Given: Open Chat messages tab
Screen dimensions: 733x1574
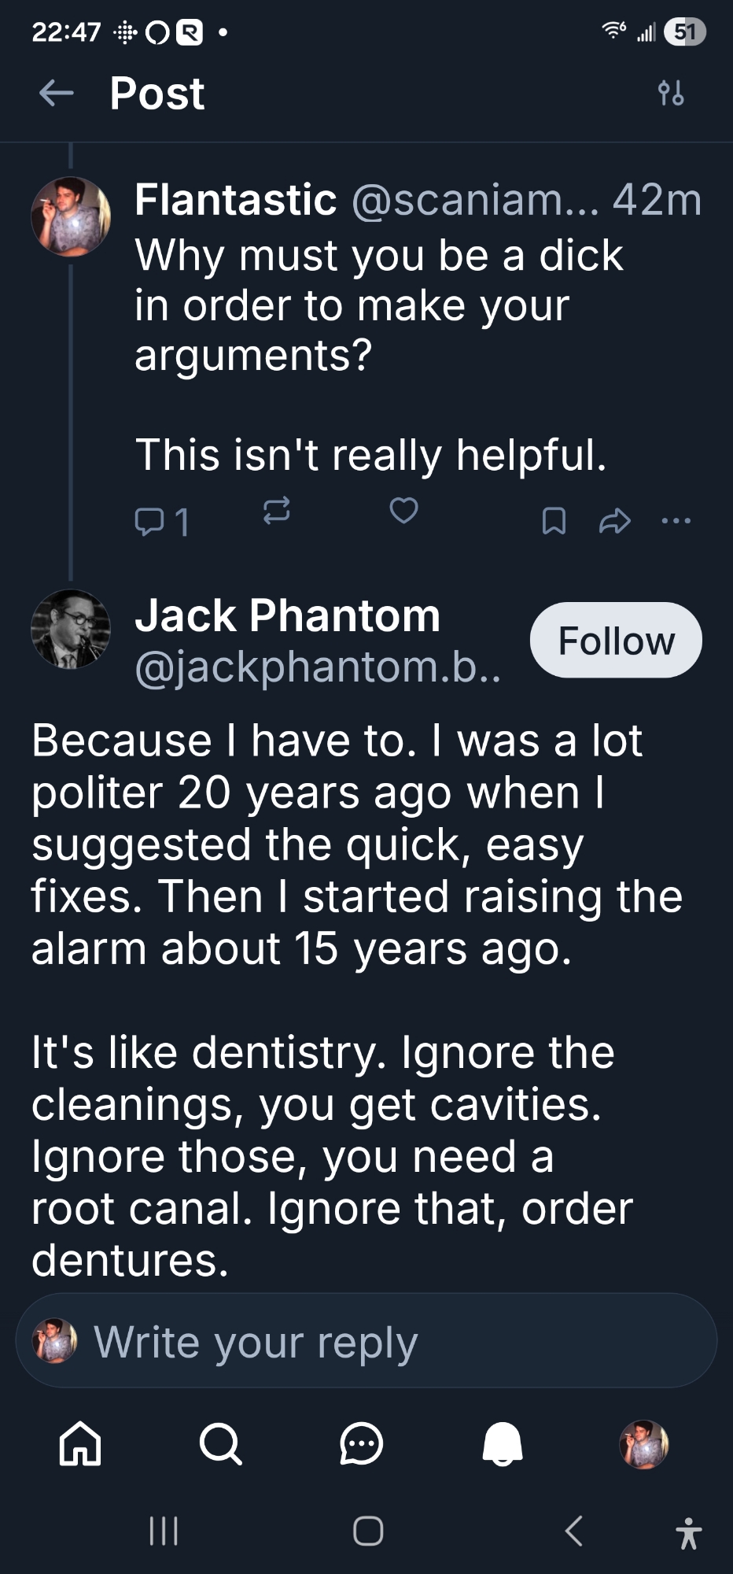Looking at the screenshot, I should 362,1444.
